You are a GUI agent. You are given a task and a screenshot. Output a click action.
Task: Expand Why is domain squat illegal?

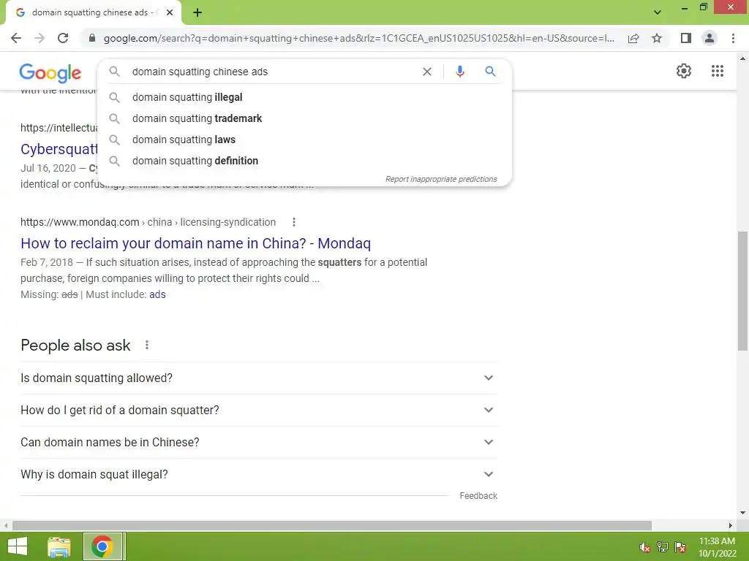258,475
